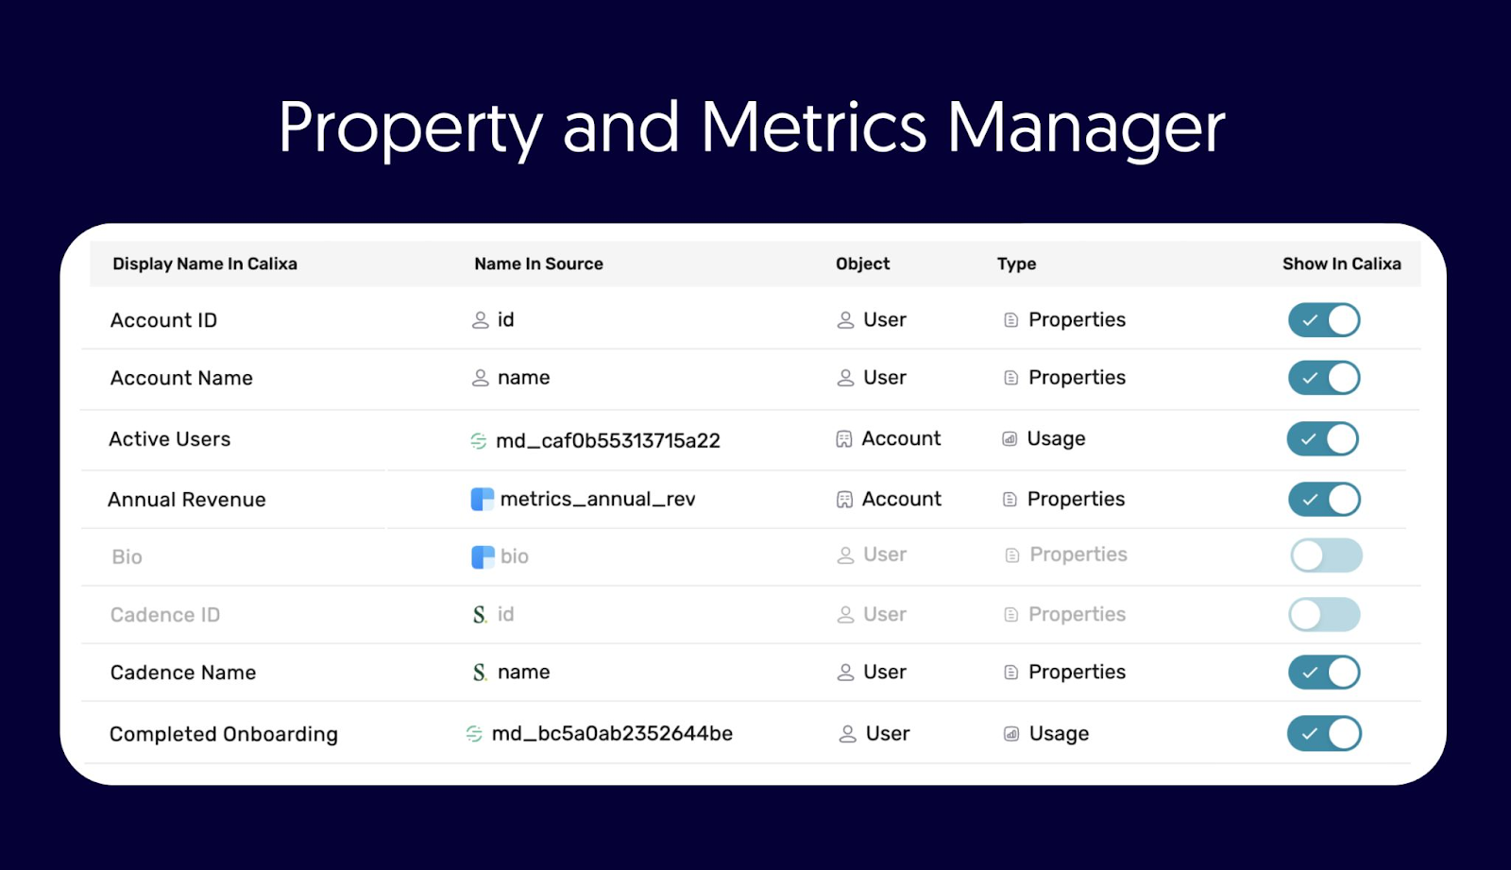The image size is (1511, 870).
Task: Select the 'Account ID' display name
Action: tap(163, 320)
